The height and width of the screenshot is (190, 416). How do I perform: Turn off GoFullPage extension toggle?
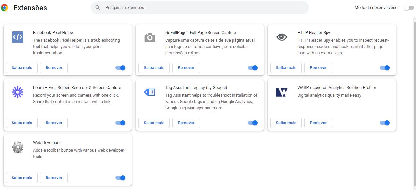(253, 68)
